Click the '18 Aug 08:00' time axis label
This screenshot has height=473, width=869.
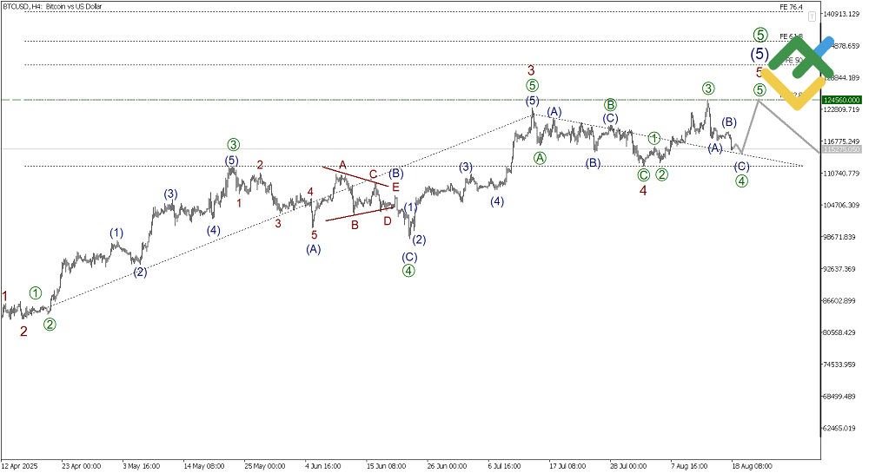point(752,466)
